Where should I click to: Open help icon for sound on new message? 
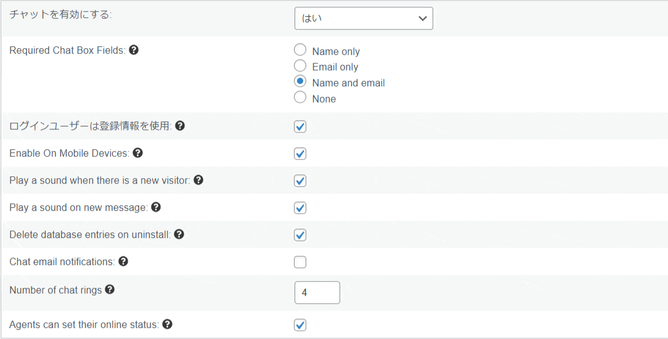tap(156, 207)
